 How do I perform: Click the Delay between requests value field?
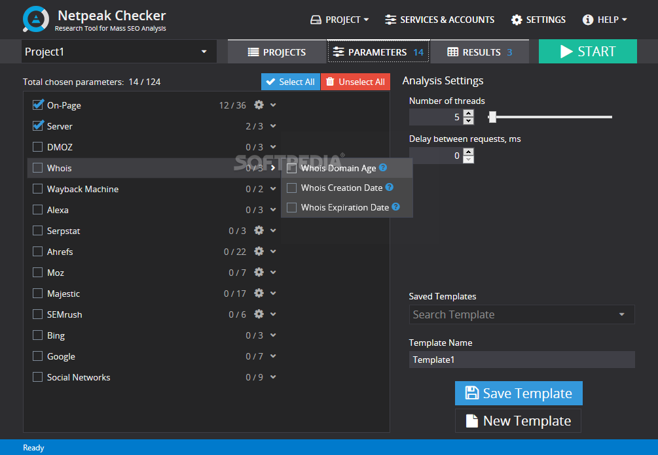(436, 156)
